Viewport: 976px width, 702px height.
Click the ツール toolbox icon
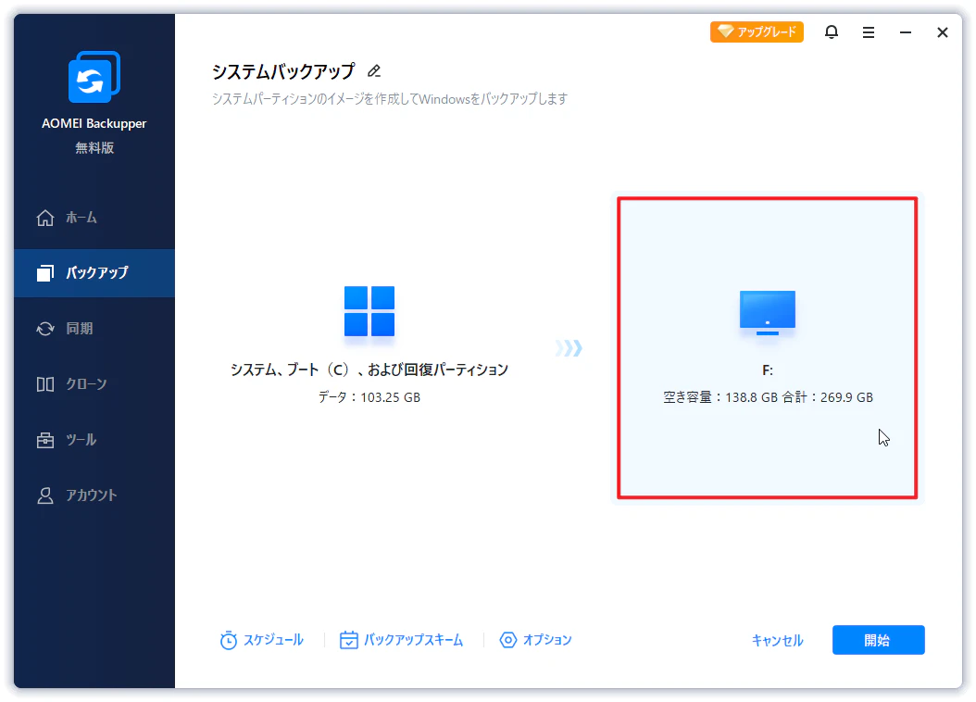pos(44,440)
